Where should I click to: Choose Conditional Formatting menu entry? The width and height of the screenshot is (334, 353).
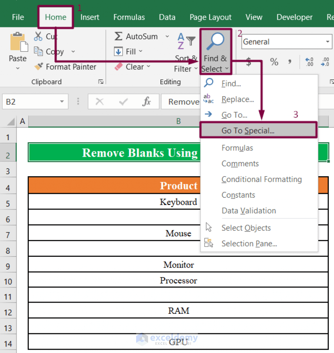259,179
